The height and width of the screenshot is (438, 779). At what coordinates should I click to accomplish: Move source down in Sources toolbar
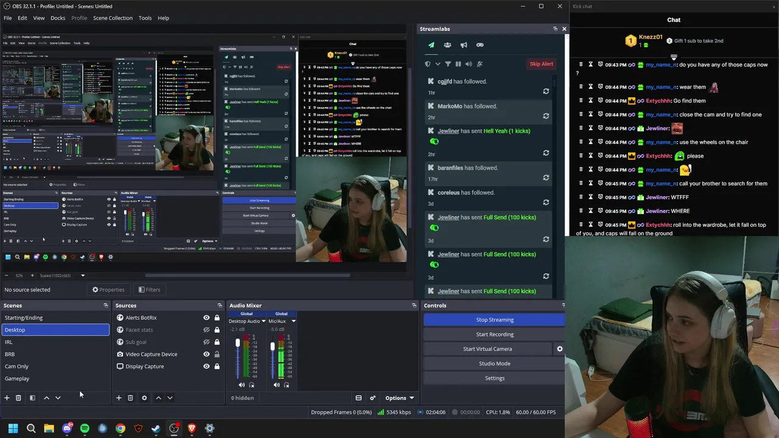click(x=170, y=398)
